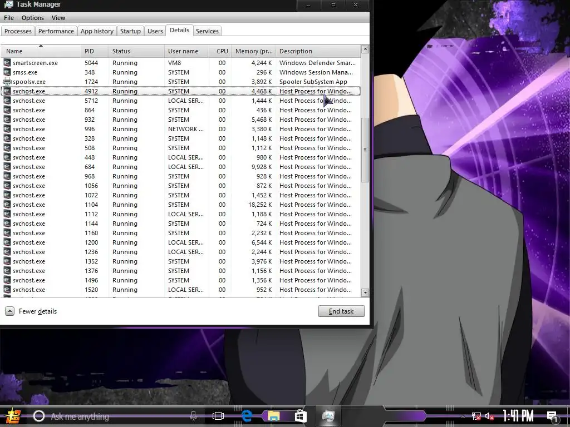570x427 pixels.
Task: Click the Fewer details label
Action: coord(38,311)
